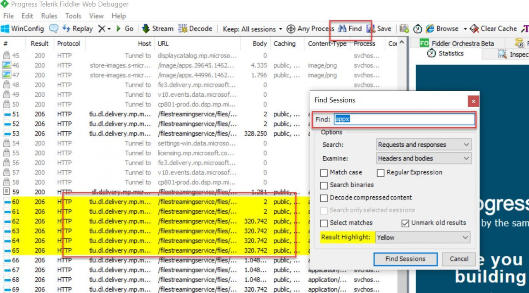The image size is (529, 293).
Task: Open the File menu
Action: click(x=8, y=16)
